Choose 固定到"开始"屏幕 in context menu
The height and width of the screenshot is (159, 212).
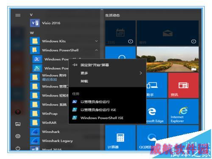[107, 65]
